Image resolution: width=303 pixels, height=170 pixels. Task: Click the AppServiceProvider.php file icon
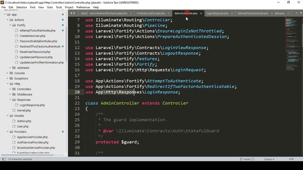click(x=14, y=137)
